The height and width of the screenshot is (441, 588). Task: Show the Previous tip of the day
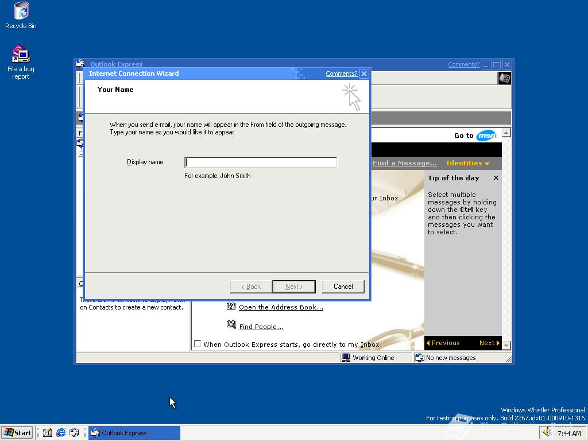[443, 343]
